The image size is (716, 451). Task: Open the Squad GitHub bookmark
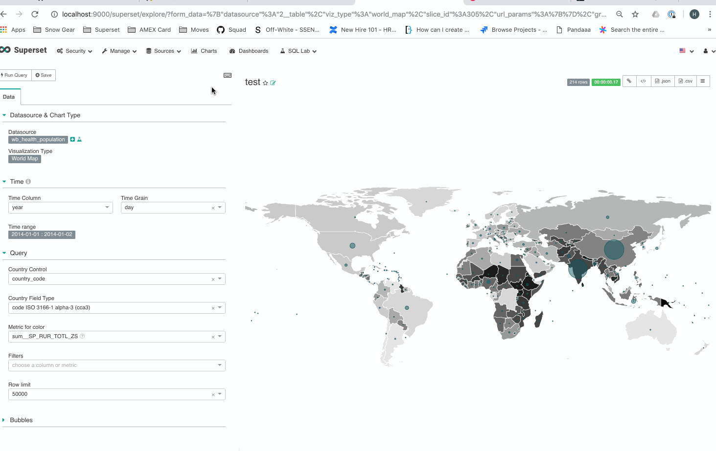point(231,30)
